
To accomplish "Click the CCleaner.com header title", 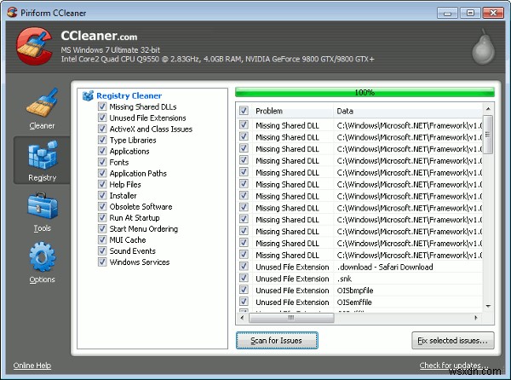I will (x=99, y=36).
